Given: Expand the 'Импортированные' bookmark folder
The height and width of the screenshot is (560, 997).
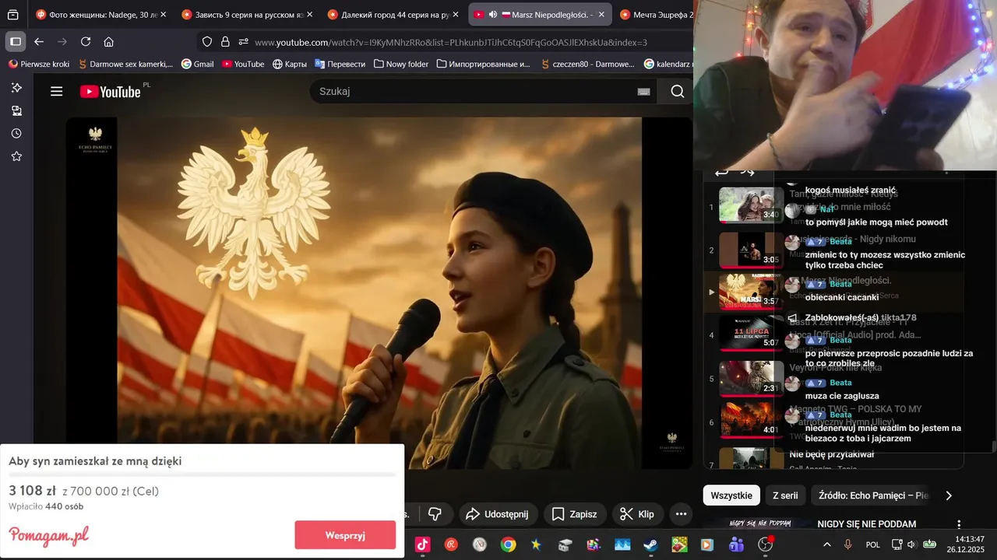Looking at the screenshot, I should [483, 64].
